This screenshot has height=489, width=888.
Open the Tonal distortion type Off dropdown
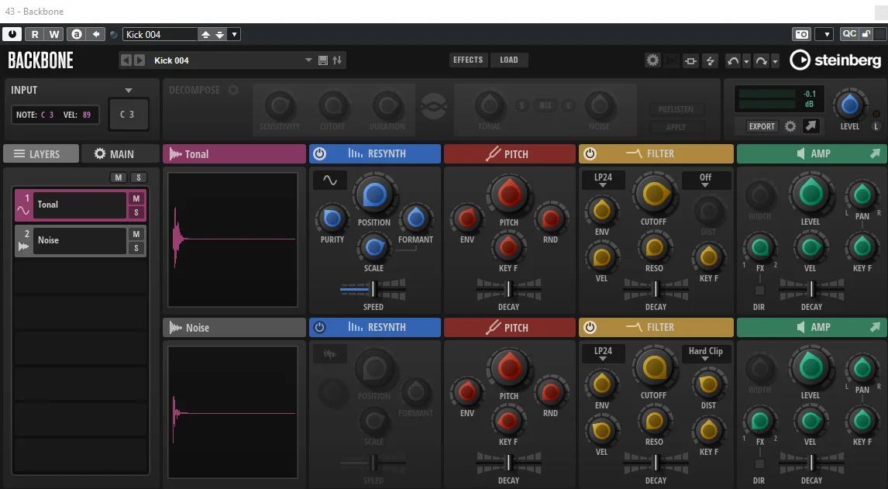click(706, 181)
